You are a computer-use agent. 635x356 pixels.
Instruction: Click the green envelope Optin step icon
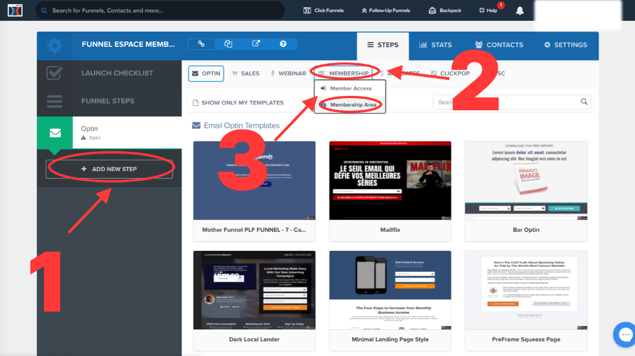(x=55, y=133)
